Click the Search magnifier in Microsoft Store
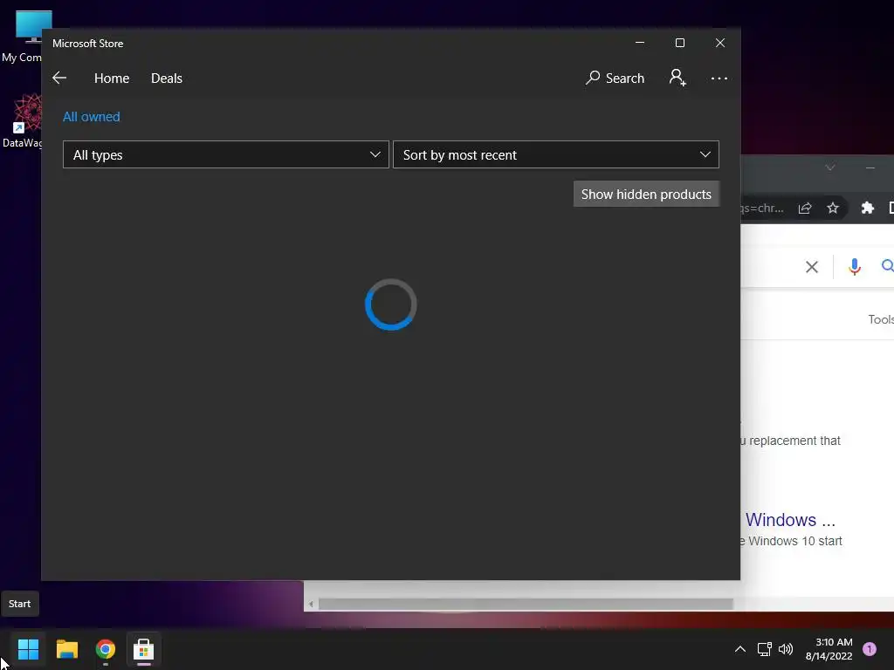Image resolution: width=894 pixels, height=670 pixels. click(615, 78)
